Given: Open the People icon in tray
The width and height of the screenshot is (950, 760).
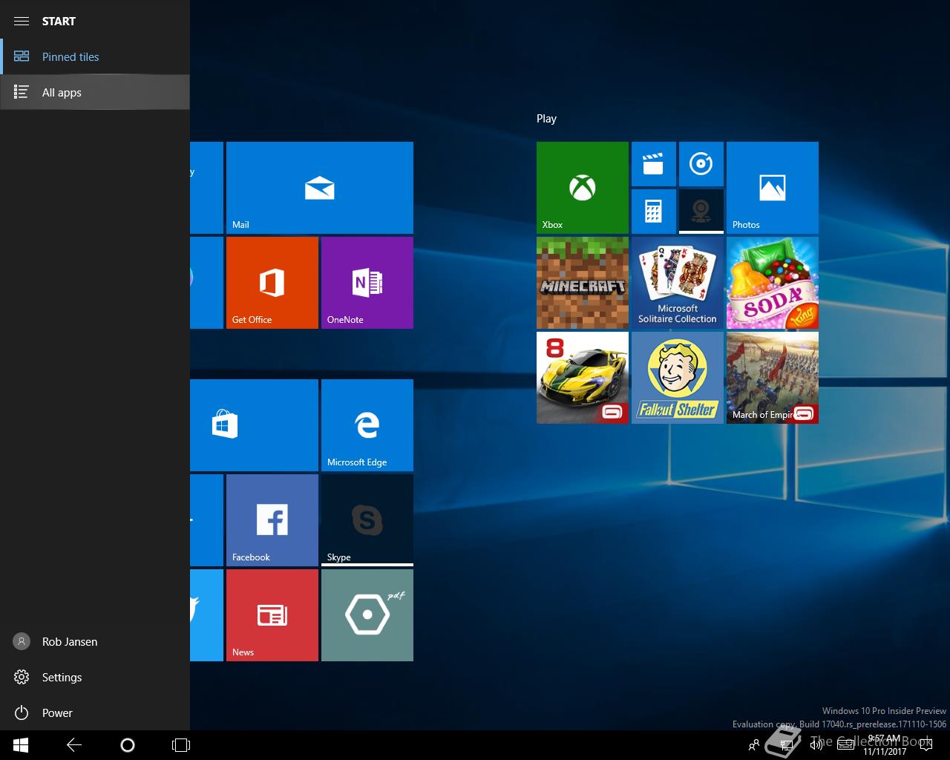Looking at the screenshot, I should point(754,745).
